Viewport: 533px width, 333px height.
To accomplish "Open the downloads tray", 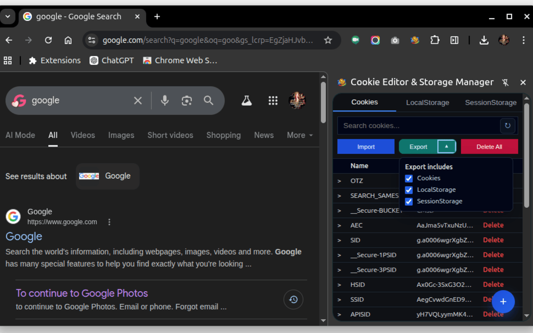I will pos(484,40).
